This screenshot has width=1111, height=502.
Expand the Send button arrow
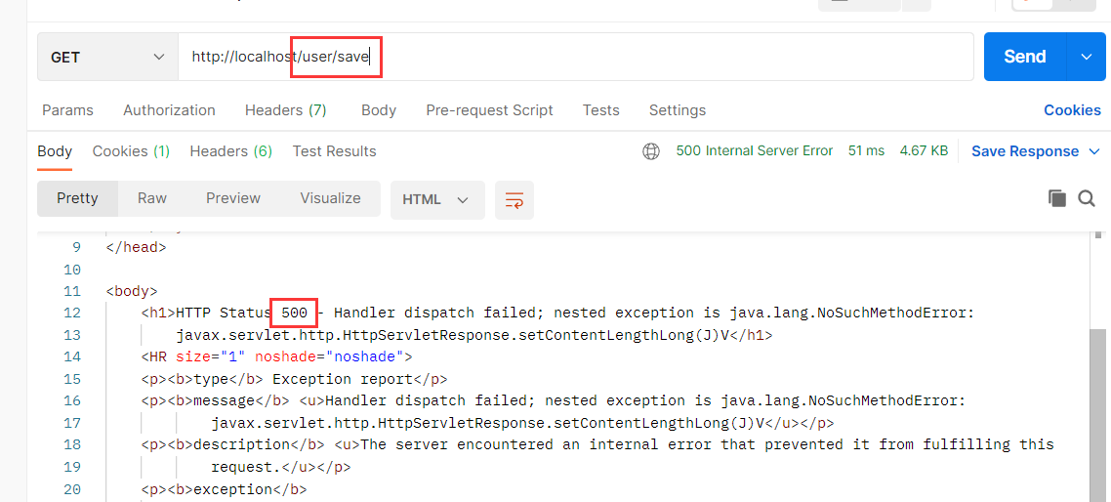[x=1087, y=57]
